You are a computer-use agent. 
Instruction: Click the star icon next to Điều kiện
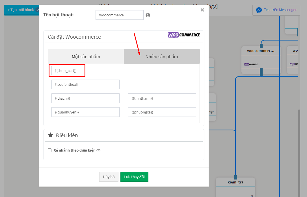(50, 135)
